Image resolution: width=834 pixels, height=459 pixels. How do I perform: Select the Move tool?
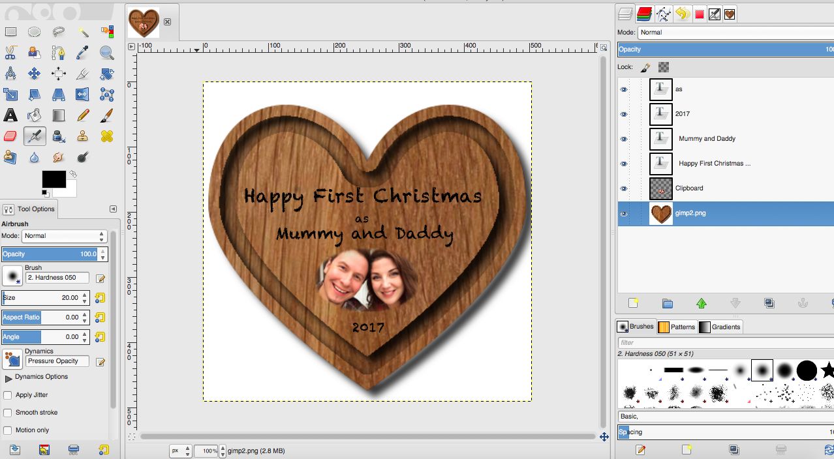[35, 74]
